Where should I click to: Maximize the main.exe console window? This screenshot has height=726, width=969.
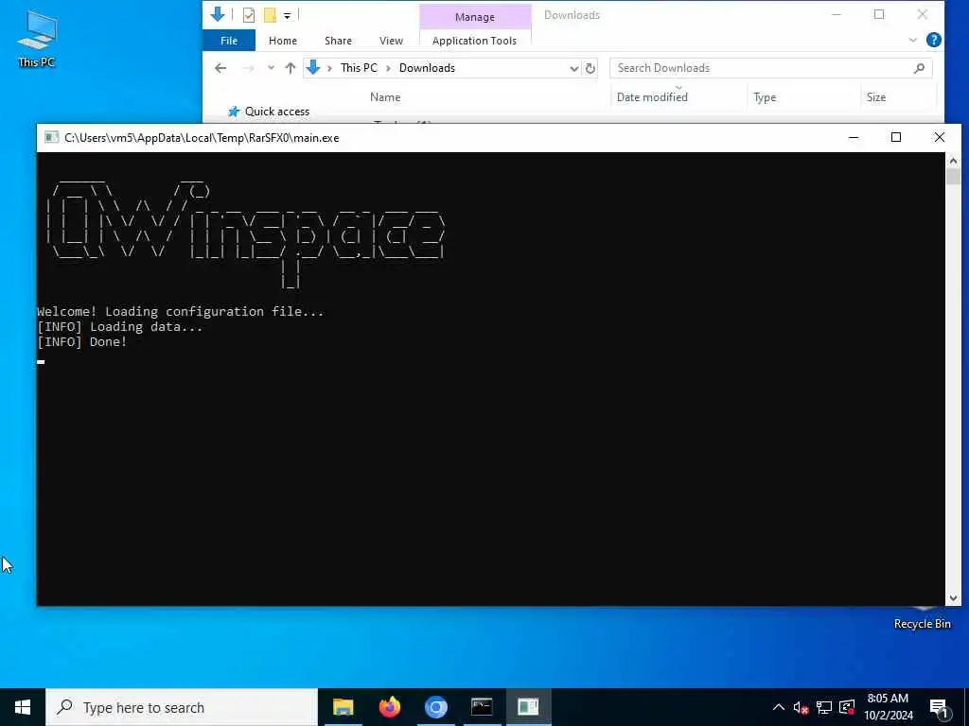pyautogui.click(x=896, y=137)
